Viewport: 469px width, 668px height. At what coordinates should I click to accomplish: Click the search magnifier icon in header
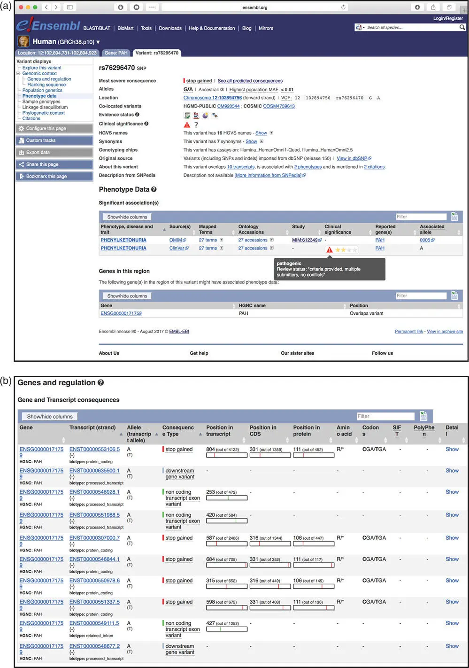(x=462, y=28)
